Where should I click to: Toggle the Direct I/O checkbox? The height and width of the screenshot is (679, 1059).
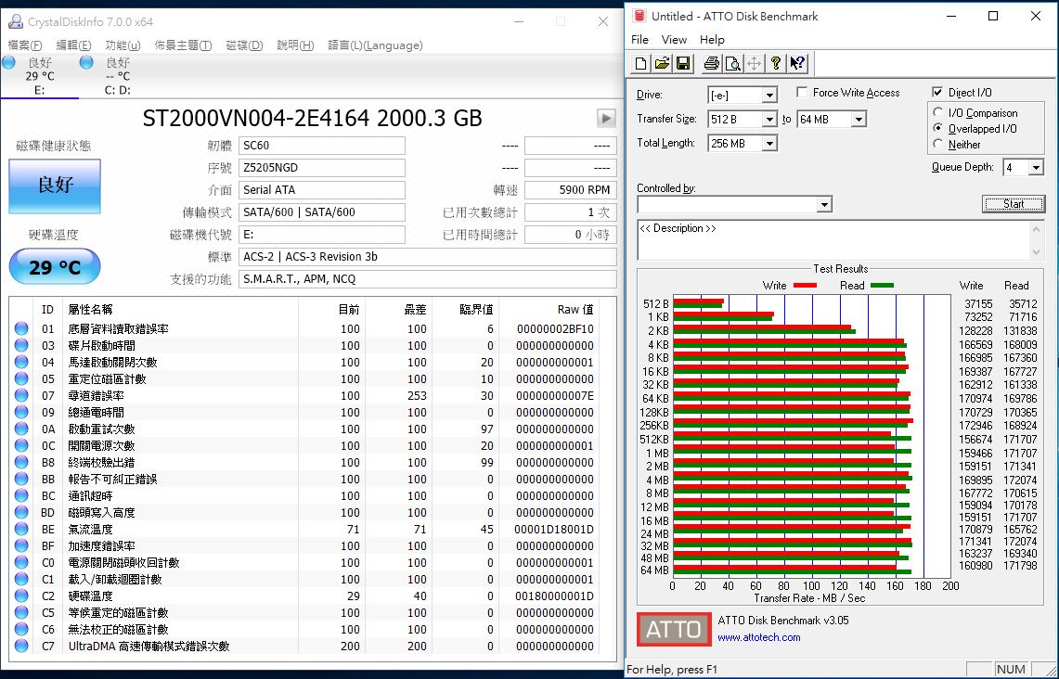point(937,92)
